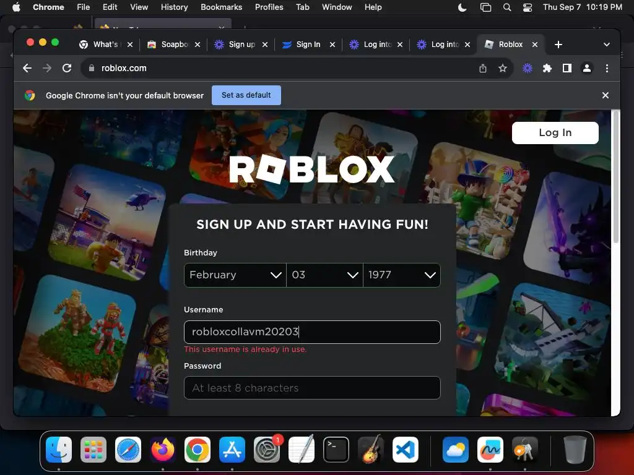Viewport: 634px width, 475px height.
Task: Open the Extensions puzzle piece menu
Action: click(547, 68)
